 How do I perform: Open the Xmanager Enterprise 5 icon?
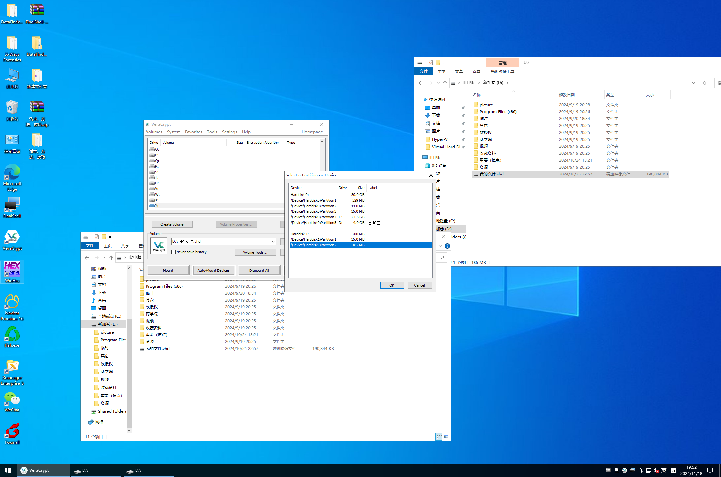12,372
